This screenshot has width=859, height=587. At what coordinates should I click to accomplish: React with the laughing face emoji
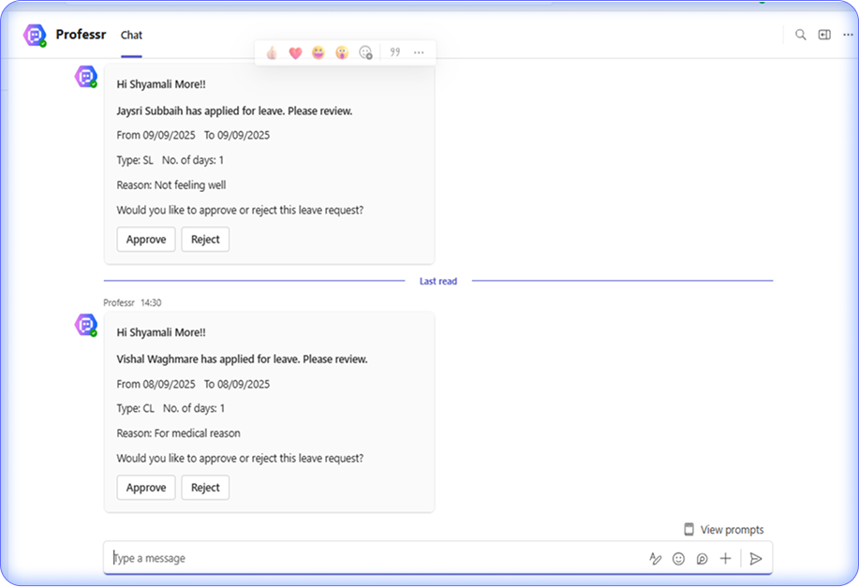coord(318,52)
